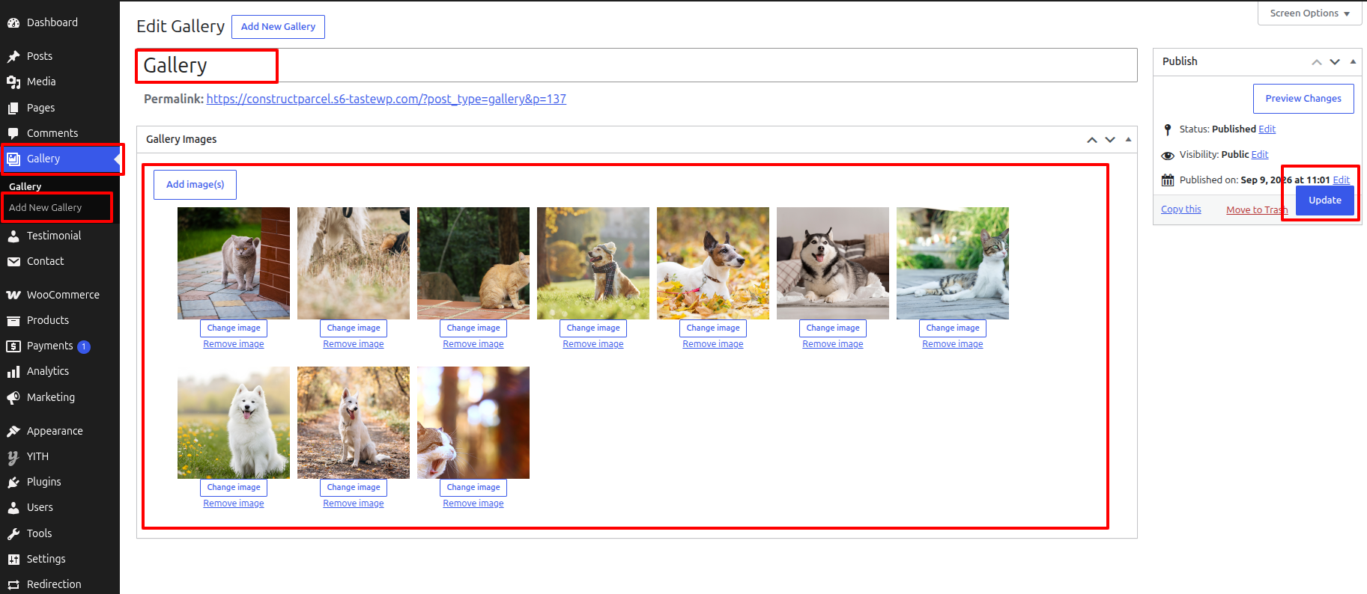1367x594 pixels.
Task: Change the white Samoyed dog image
Action: point(234,488)
